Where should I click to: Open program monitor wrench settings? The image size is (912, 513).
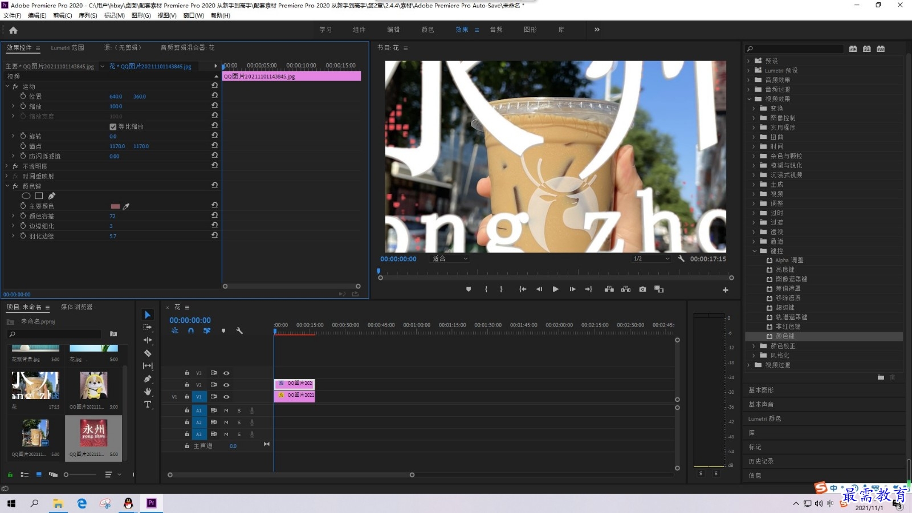681,259
